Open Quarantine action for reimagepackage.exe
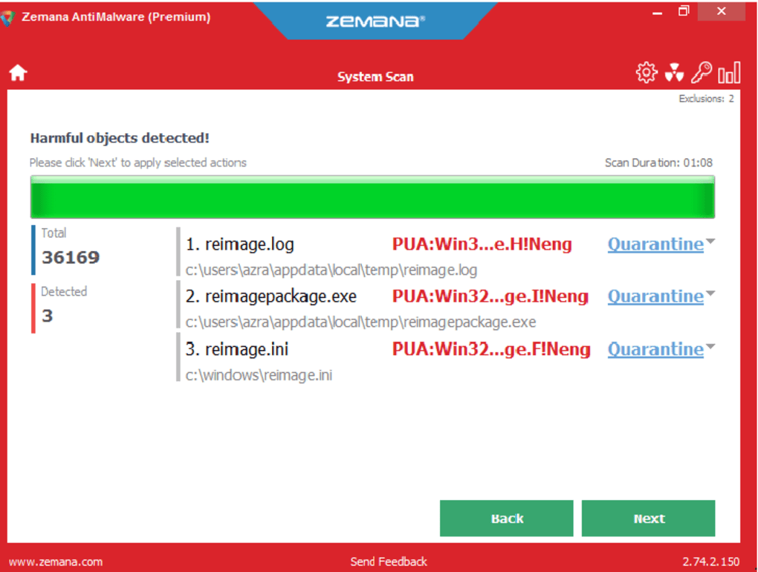 655,296
